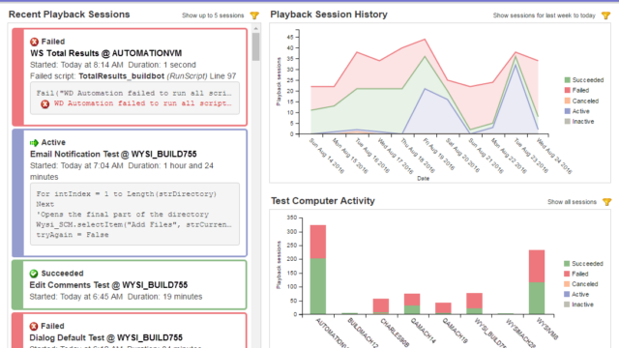Click 'Show all sessions' filter text
Screen dimensions: 619x348
coord(572,202)
